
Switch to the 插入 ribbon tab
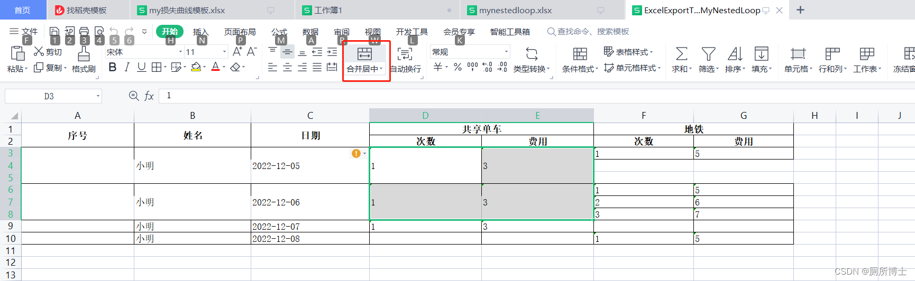(201, 32)
